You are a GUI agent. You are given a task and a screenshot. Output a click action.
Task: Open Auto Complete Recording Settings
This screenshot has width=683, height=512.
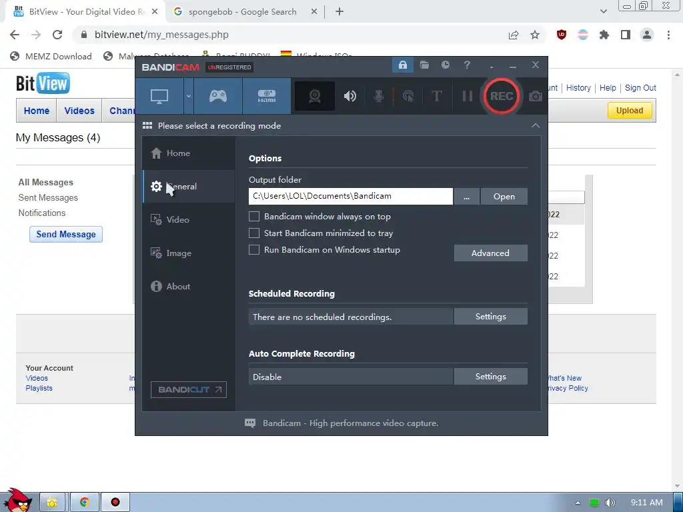tap(490, 377)
